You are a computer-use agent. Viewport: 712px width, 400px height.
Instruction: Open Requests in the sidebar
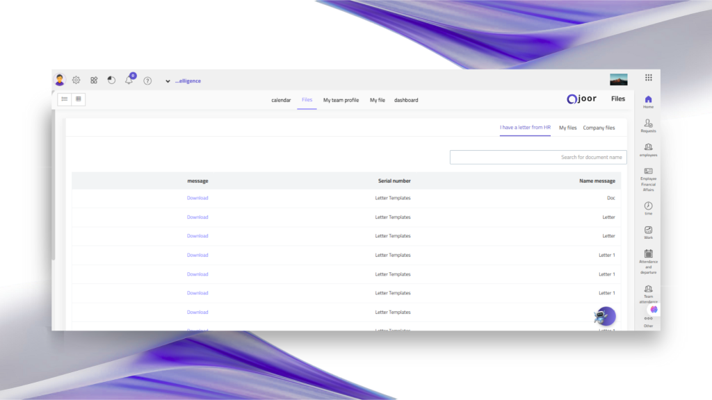pos(648,125)
